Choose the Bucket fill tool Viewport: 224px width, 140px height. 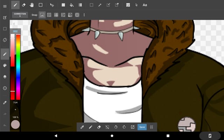(72, 5)
